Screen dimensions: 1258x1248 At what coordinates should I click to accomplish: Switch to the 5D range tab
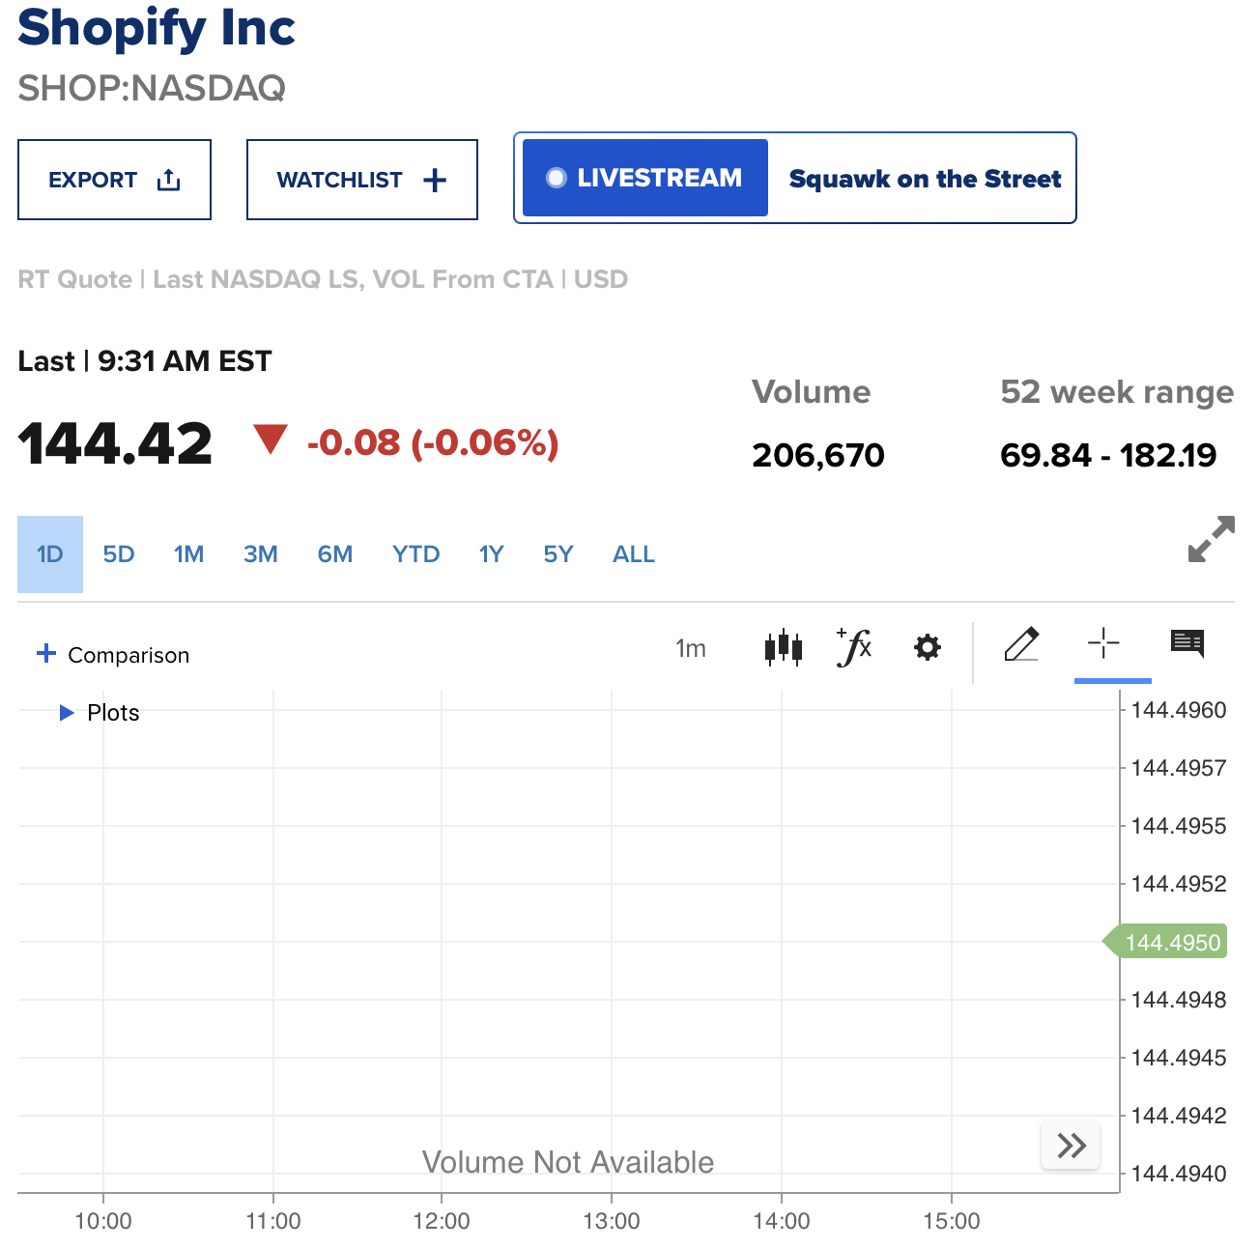pyautogui.click(x=119, y=554)
